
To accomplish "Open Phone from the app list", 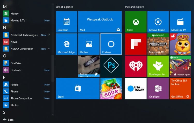I will click(26, 91).
